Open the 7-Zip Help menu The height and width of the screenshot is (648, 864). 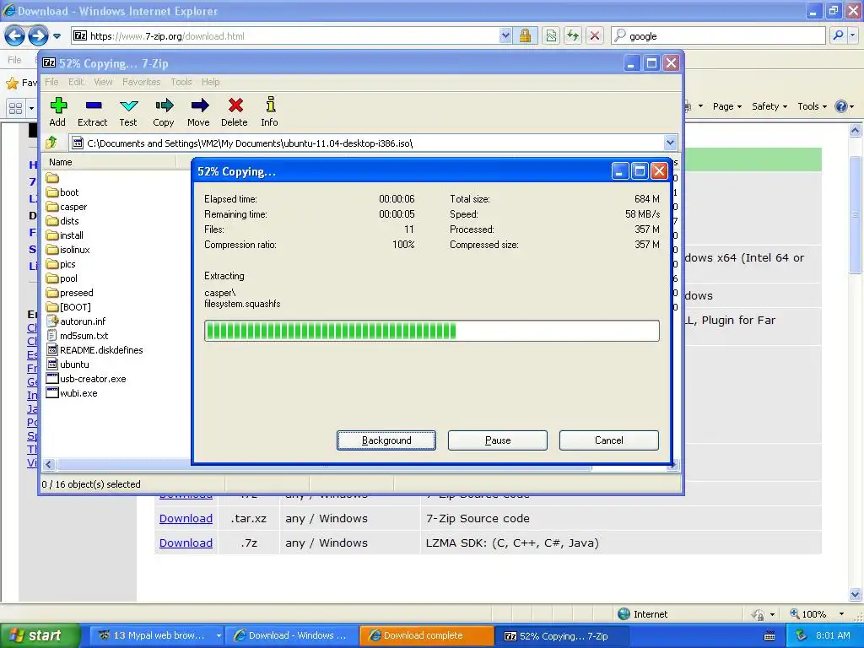[210, 82]
